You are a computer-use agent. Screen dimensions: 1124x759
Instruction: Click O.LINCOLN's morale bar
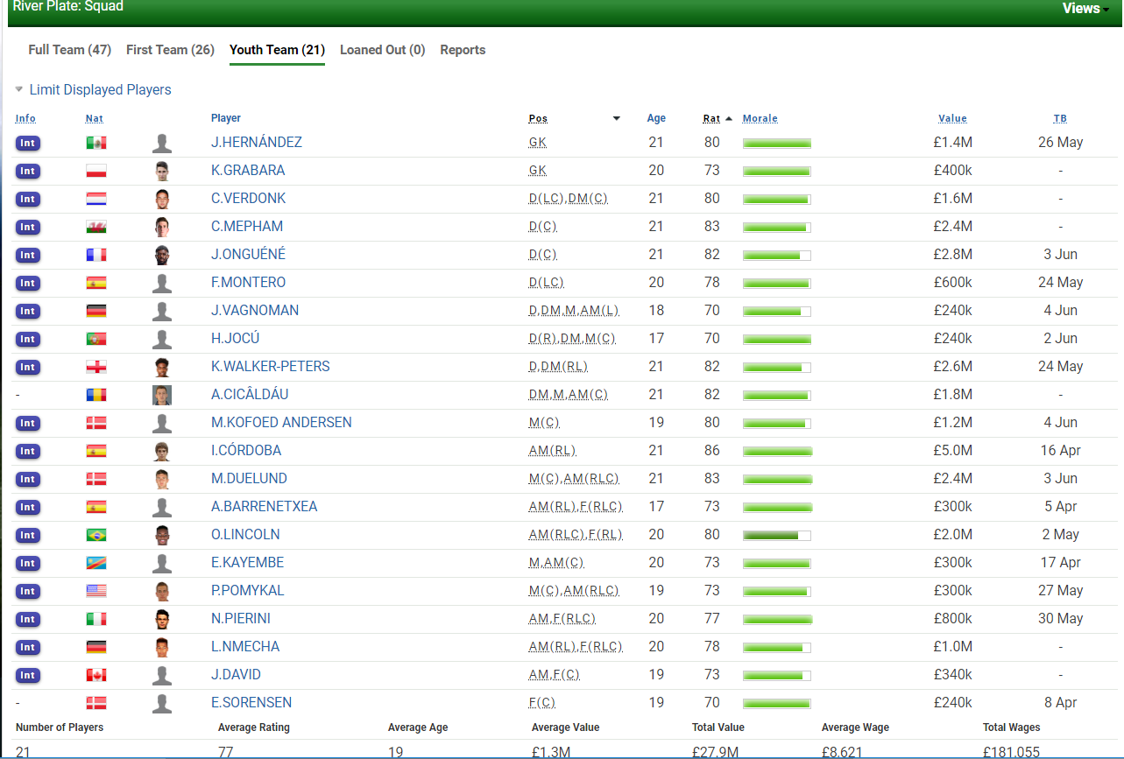(776, 535)
